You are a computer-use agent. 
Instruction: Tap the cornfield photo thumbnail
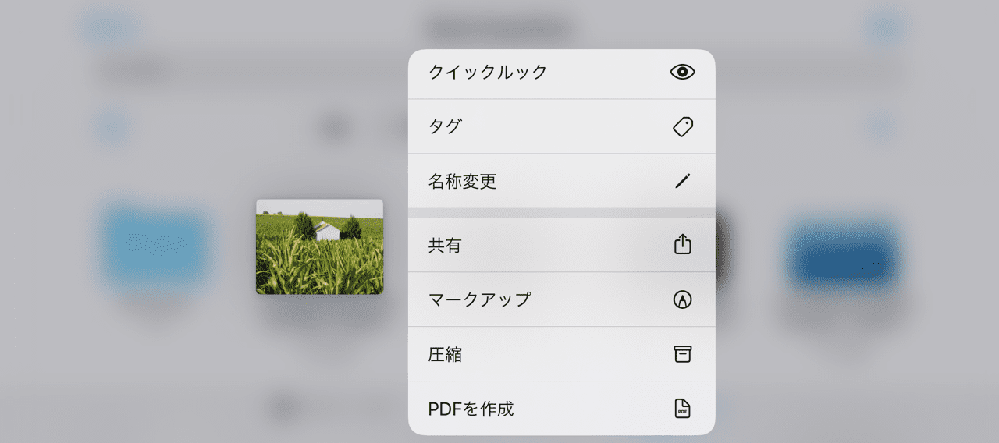tap(320, 246)
